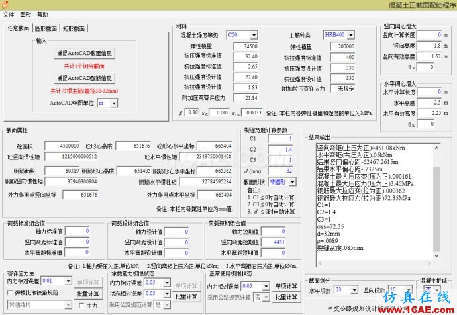Click the C1 crack parameter field
Image resolution: width=457 pixels, height=315 pixels.
tap(280, 139)
